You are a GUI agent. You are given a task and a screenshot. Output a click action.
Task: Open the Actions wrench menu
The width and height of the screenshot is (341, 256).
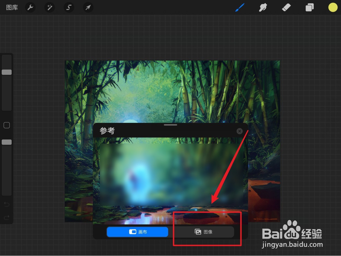tap(30, 7)
